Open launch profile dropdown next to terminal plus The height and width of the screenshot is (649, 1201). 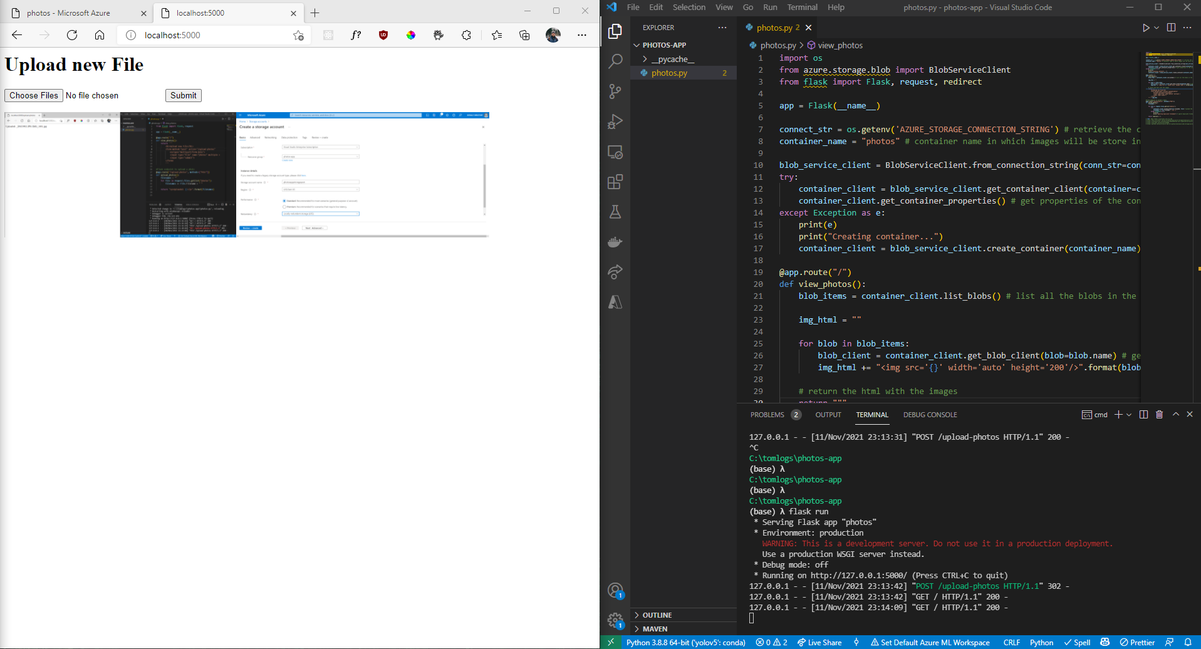[x=1129, y=415]
